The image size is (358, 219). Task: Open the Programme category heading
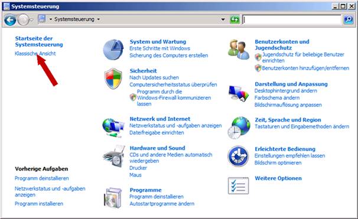pyautogui.click(x=145, y=190)
